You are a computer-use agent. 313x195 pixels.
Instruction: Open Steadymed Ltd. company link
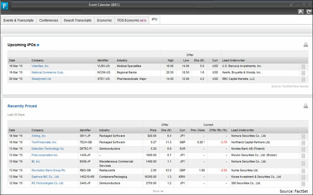click(41, 79)
